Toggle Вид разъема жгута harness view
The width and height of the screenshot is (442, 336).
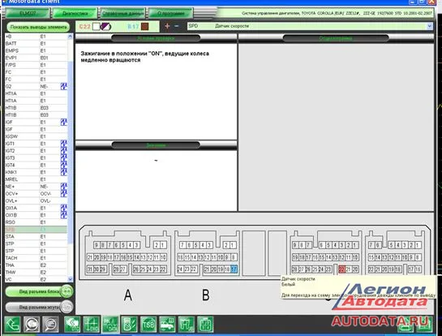[39, 307]
